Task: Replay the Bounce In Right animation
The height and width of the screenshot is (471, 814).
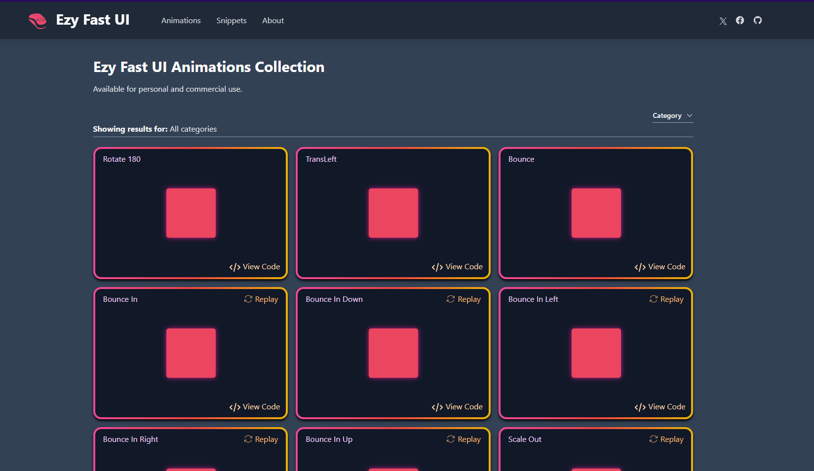Action: [261, 439]
